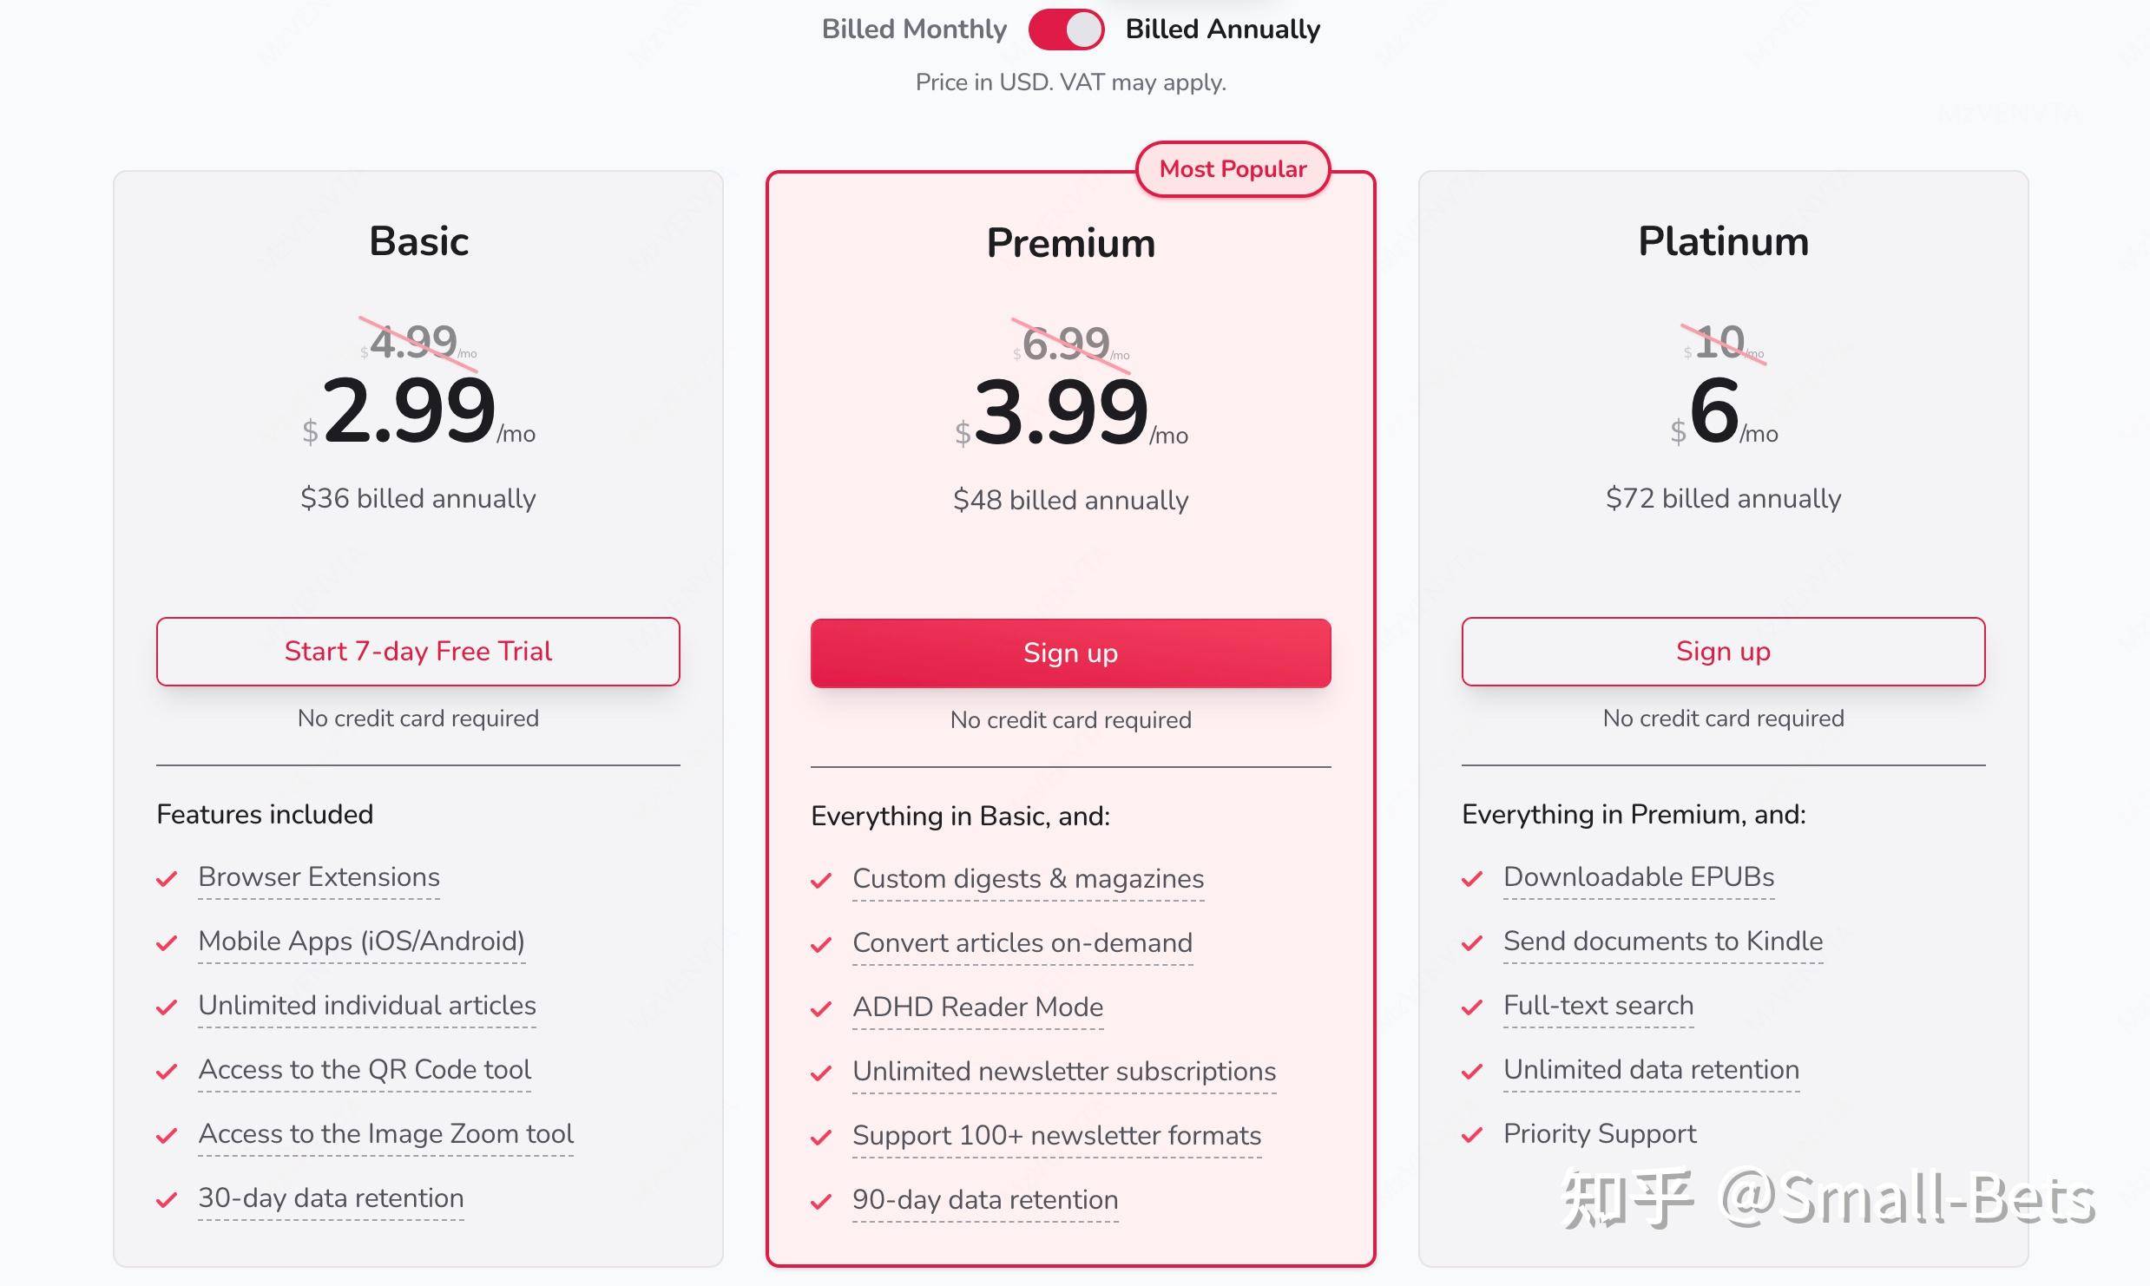Open Convert articles on-demand feature link
The width and height of the screenshot is (2150, 1286).
click(x=1022, y=943)
